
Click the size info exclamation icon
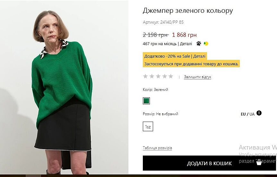(259, 113)
